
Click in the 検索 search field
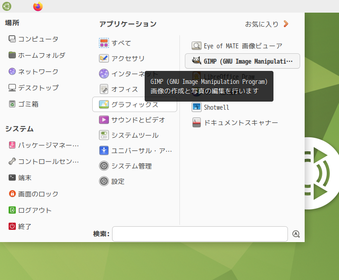tap(200, 234)
